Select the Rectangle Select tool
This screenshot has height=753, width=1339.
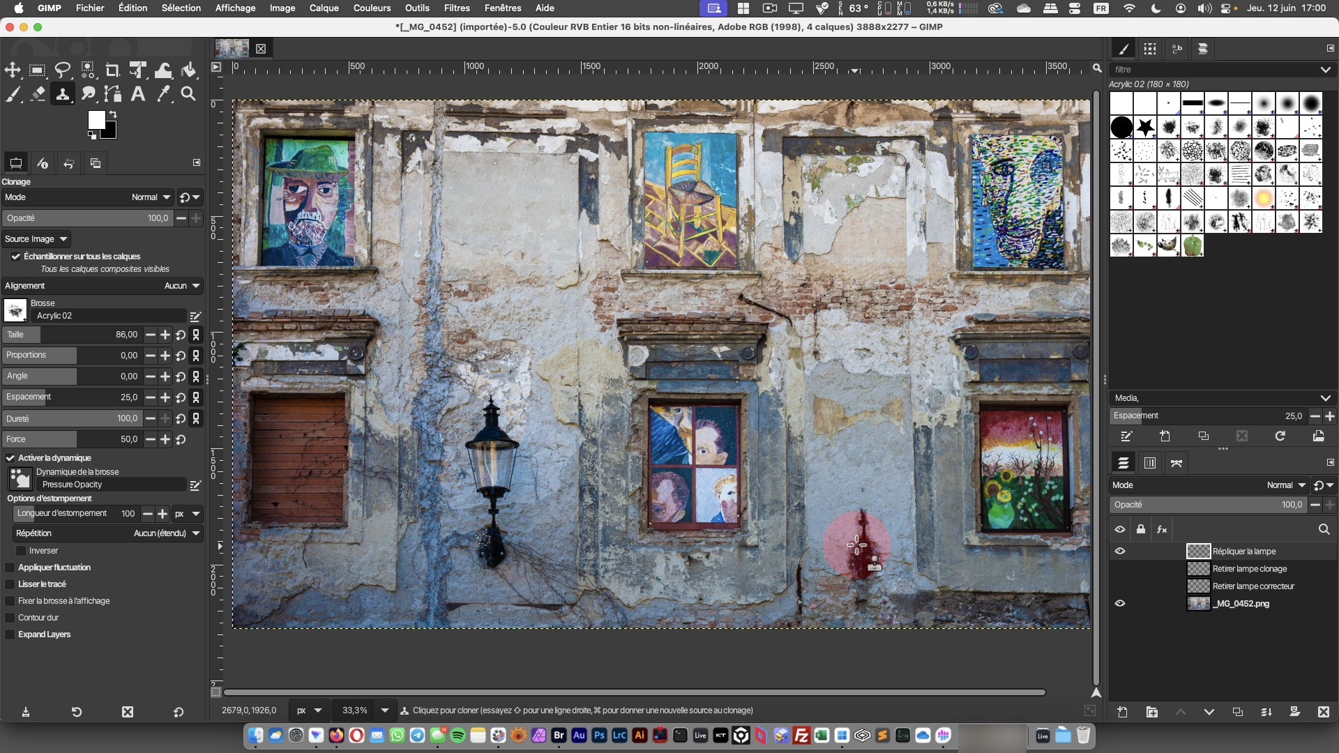[38, 70]
